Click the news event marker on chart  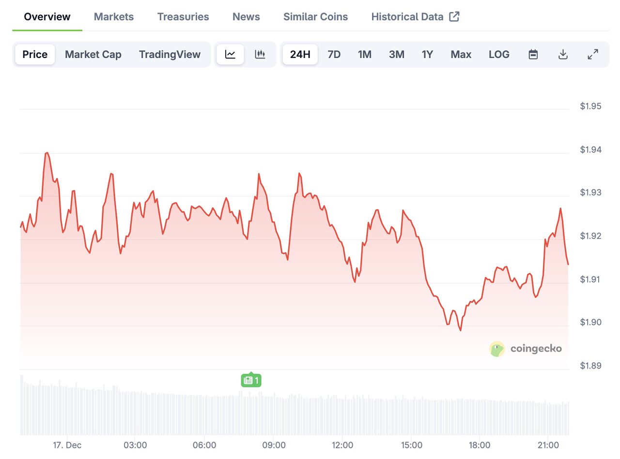tap(251, 380)
